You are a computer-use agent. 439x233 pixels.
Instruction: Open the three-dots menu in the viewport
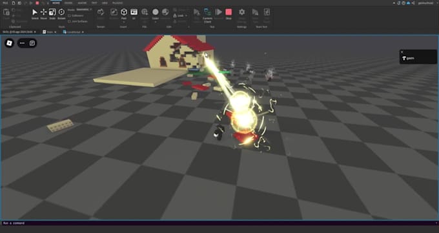point(22,43)
